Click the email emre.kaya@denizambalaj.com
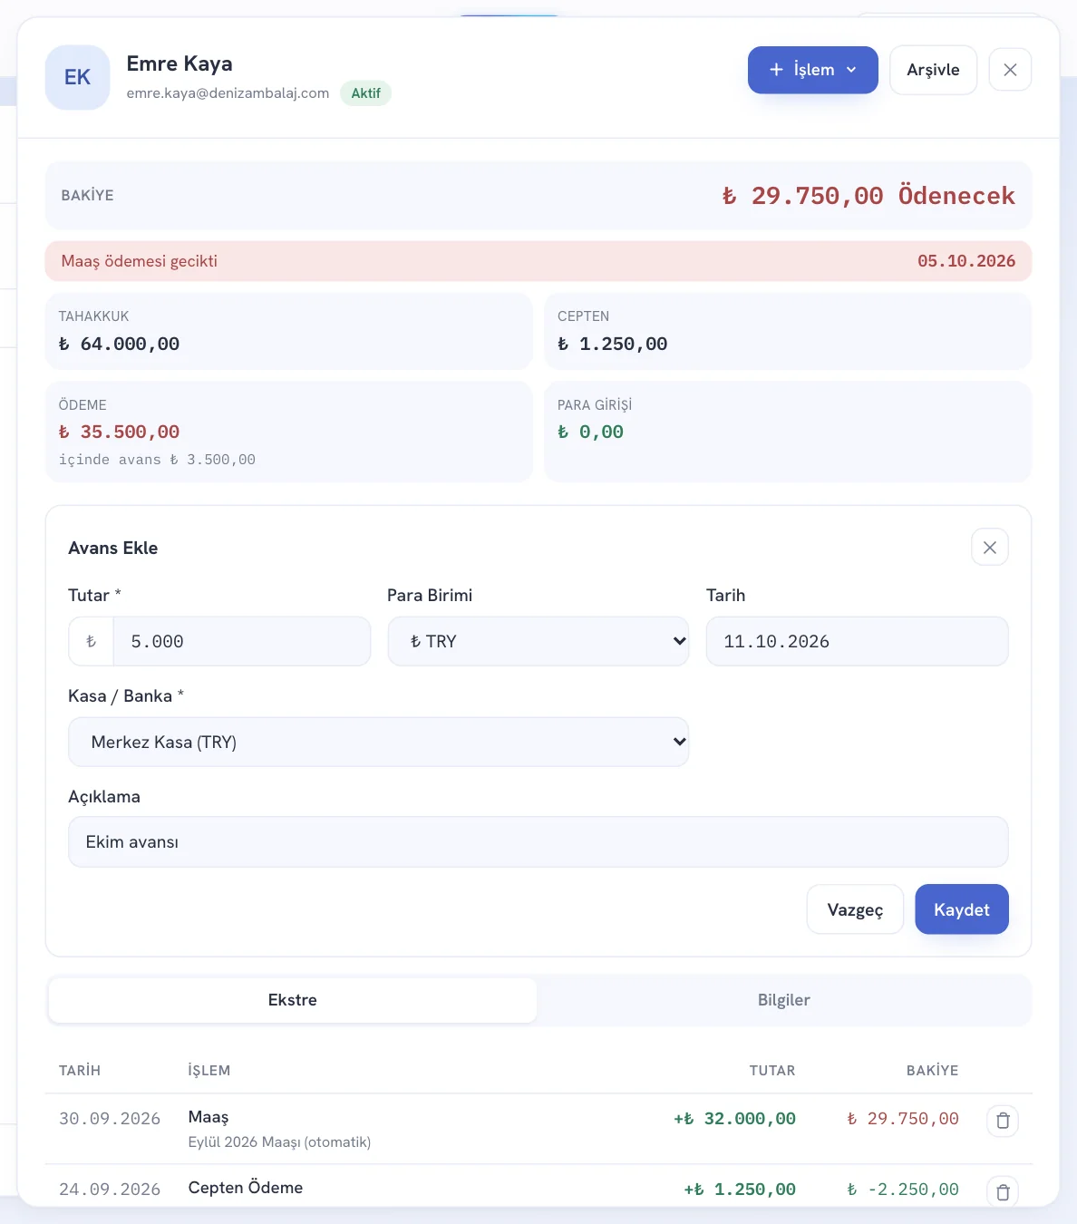The width and height of the screenshot is (1077, 1224). [x=228, y=93]
